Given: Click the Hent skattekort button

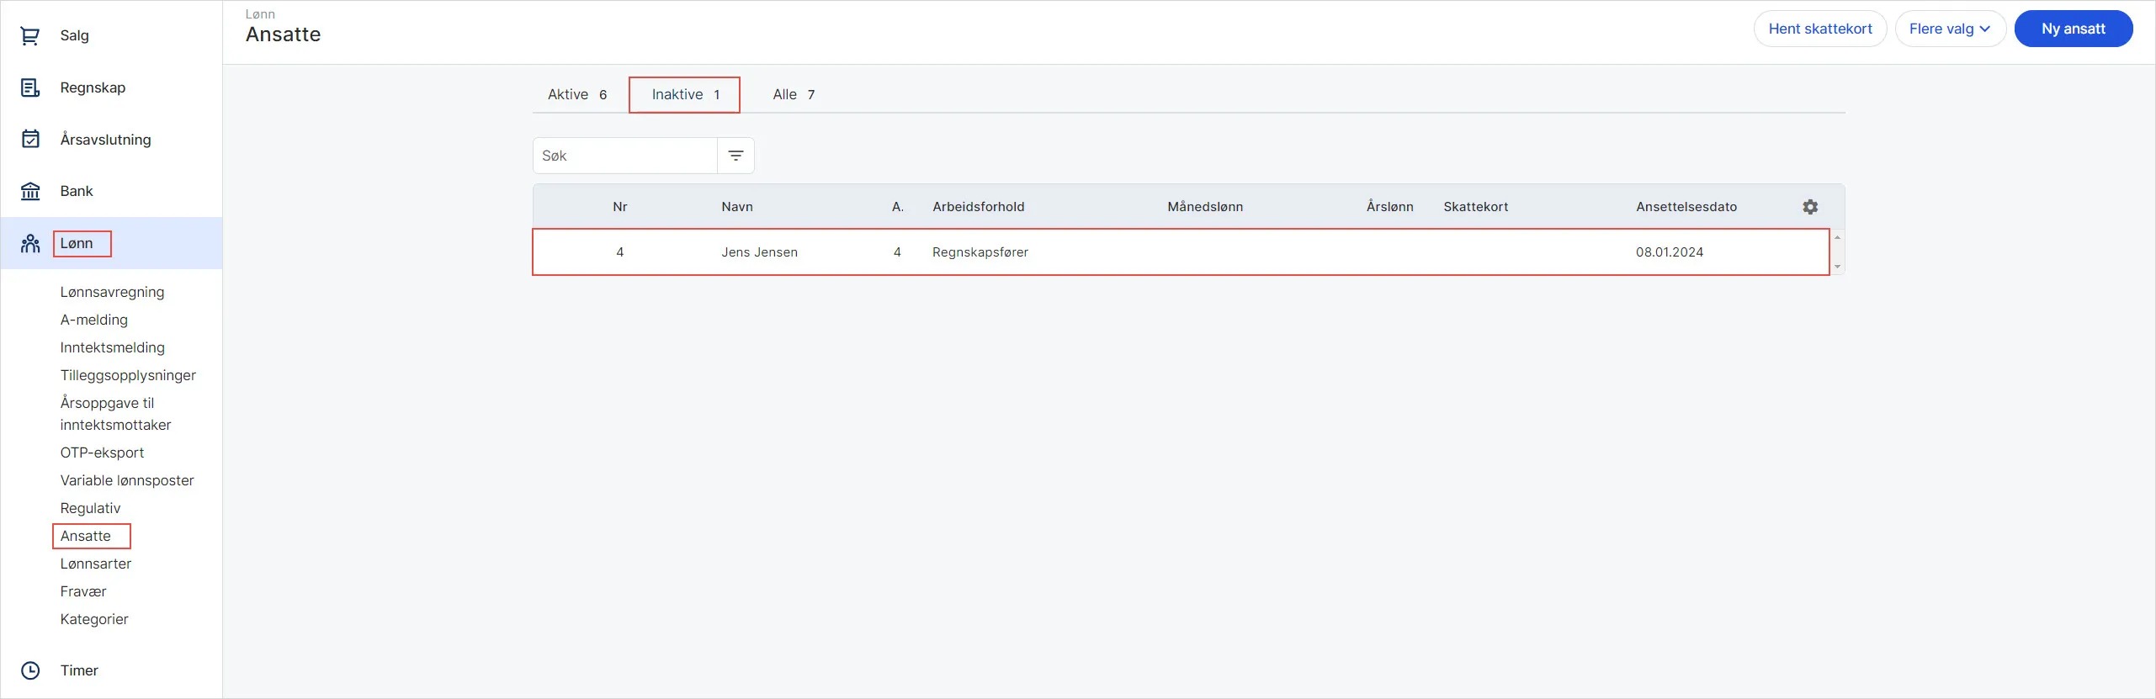Looking at the screenshot, I should pos(1820,29).
